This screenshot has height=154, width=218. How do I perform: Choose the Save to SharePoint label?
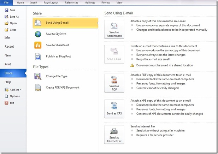tap(58, 45)
